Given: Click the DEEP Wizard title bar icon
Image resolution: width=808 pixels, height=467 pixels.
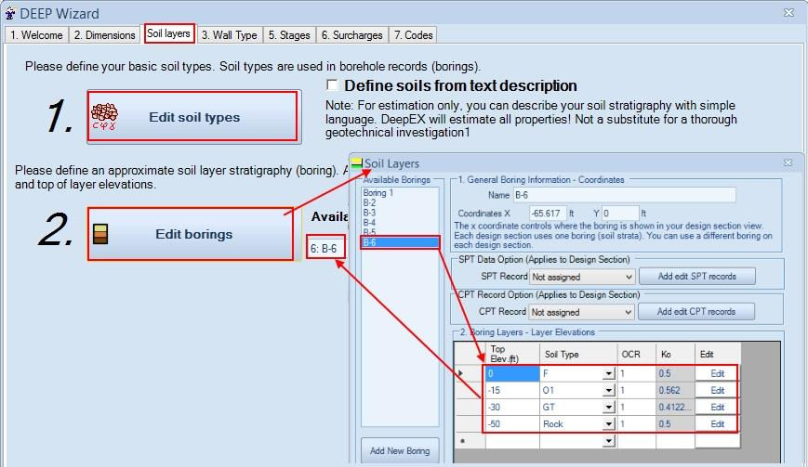Looking at the screenshot, I should [x=10, y=13].
